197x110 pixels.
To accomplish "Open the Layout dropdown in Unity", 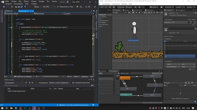I will coord(191,7).
